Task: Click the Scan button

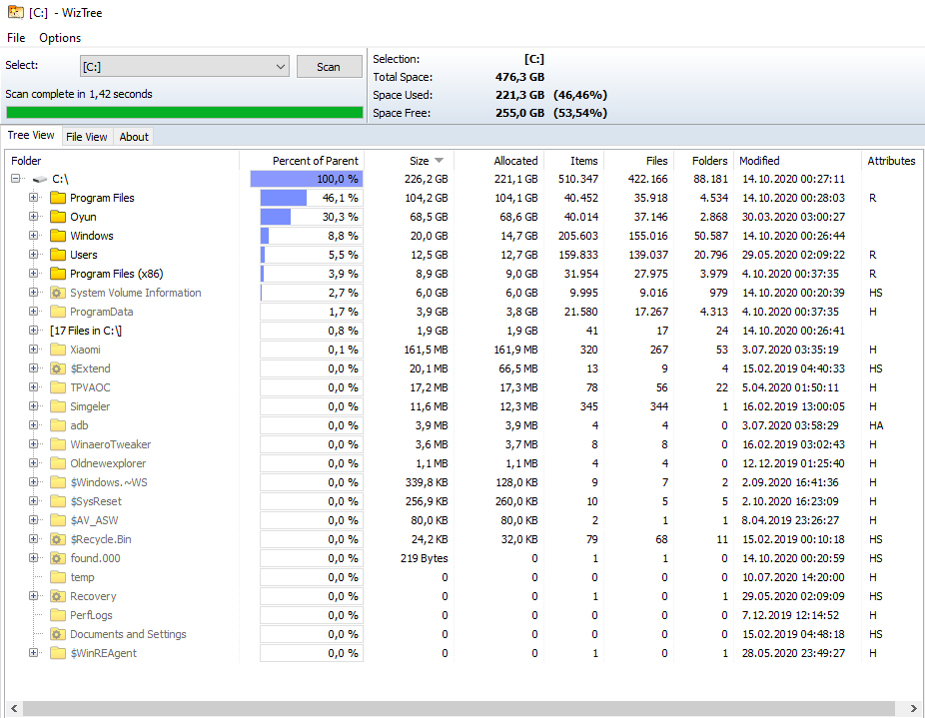Action: 329,67
